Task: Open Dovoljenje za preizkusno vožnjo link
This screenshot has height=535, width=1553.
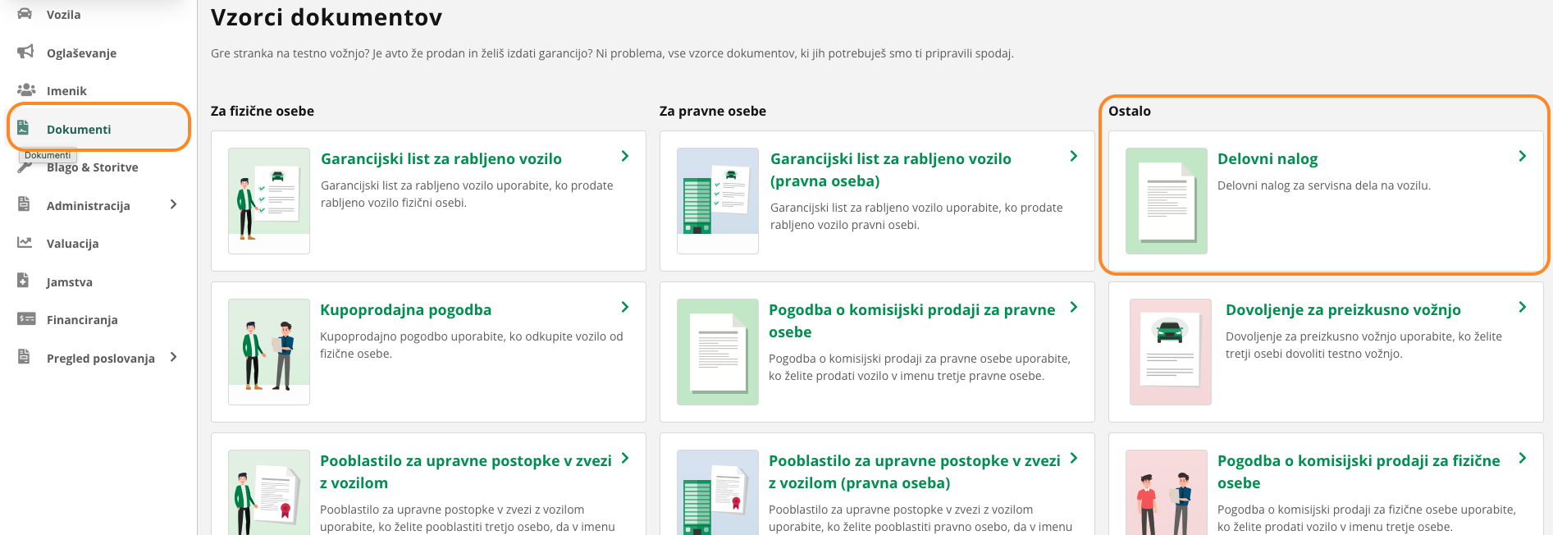Action: point(1343,309)
